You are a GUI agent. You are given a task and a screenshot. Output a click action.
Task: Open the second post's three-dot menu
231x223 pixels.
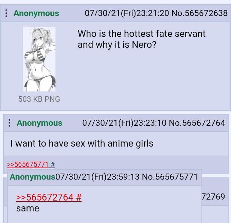tap(10, 123)
